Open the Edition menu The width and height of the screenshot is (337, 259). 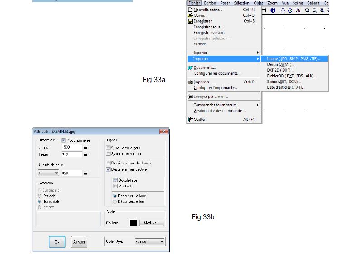pos(210,3)
